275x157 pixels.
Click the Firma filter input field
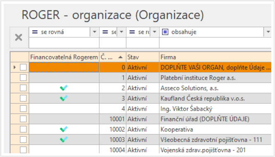click(x=215, y=43)
